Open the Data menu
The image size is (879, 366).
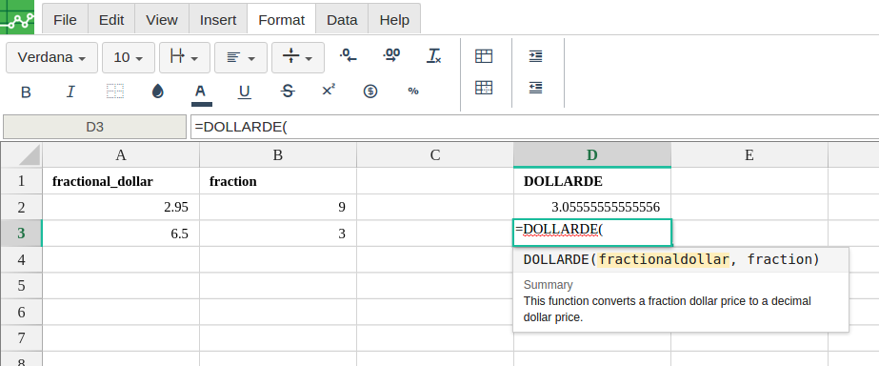342,20
